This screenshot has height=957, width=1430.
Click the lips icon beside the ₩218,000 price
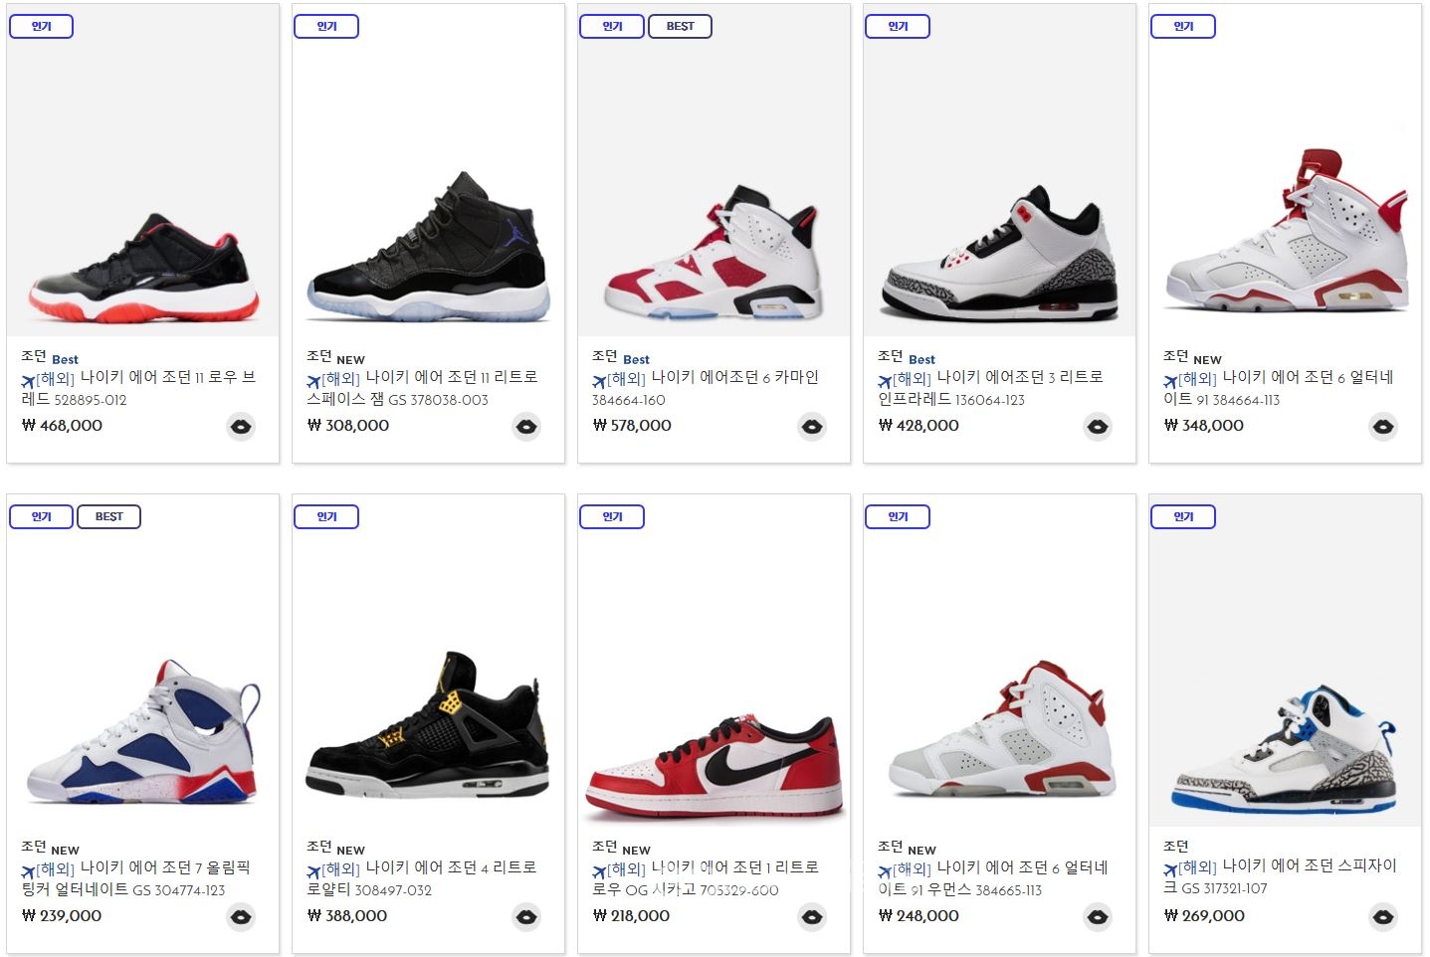(812, 917)
